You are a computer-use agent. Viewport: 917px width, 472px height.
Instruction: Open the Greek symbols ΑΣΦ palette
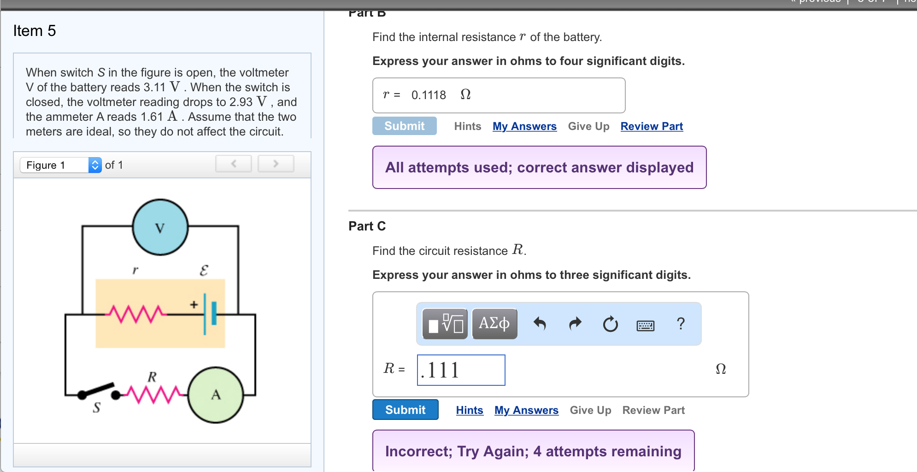pyautogui.click(x=494, y=324)
